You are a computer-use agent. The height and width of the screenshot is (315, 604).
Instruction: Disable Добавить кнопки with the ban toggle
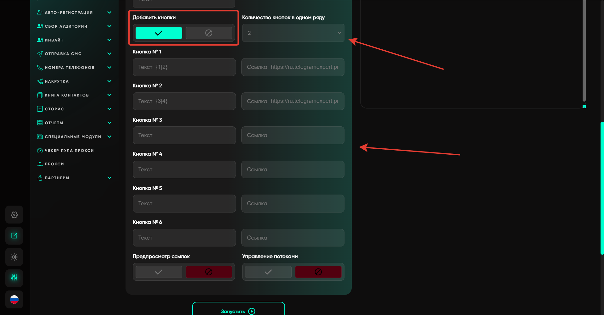coord(209,33)
